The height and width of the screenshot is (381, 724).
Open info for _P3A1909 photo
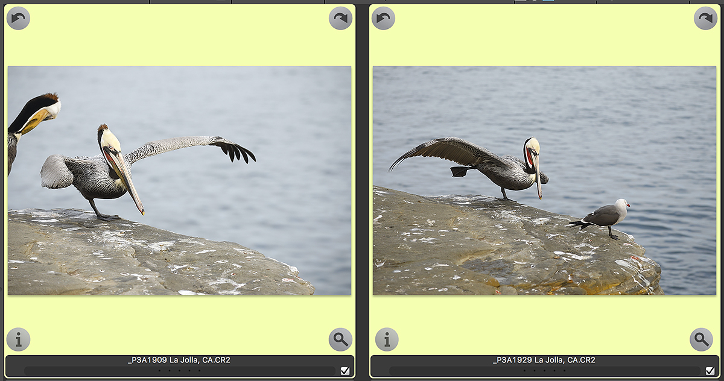point(18,339)
